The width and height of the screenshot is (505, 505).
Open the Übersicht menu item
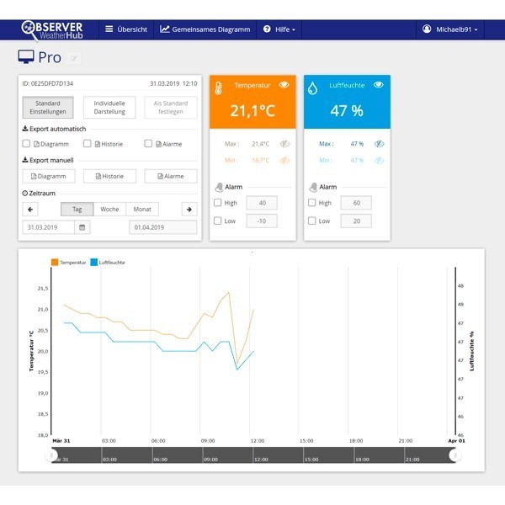[126, 29]
